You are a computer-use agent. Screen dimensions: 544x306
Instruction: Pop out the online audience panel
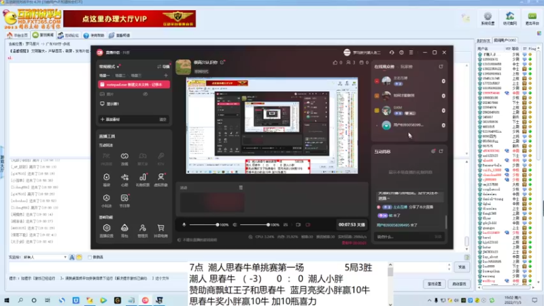(x=441, y=67)
